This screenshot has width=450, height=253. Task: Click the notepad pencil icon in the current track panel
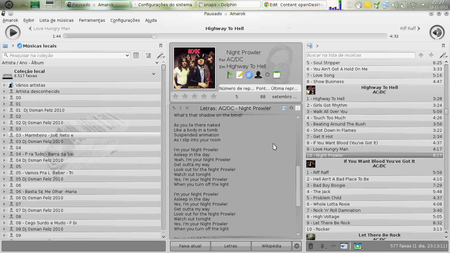pos(239,75)
